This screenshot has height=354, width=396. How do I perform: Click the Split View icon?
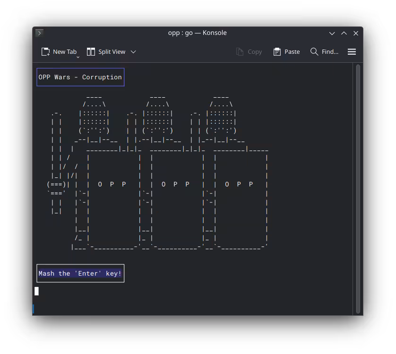coord(91,52)
